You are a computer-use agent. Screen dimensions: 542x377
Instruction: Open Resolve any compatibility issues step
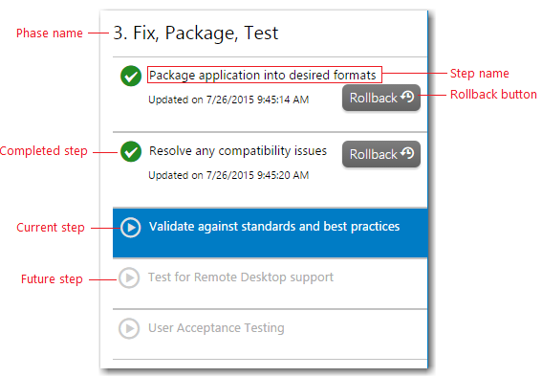tap(238, 151)
